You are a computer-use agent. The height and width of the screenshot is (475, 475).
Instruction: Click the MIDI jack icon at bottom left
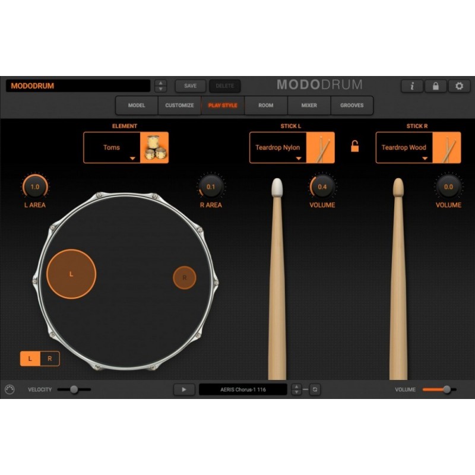(x=10, y=389)
